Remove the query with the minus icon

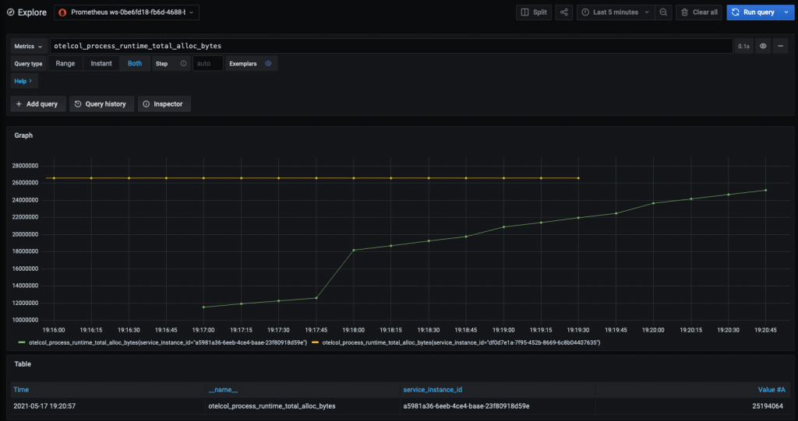pos(780,47)
